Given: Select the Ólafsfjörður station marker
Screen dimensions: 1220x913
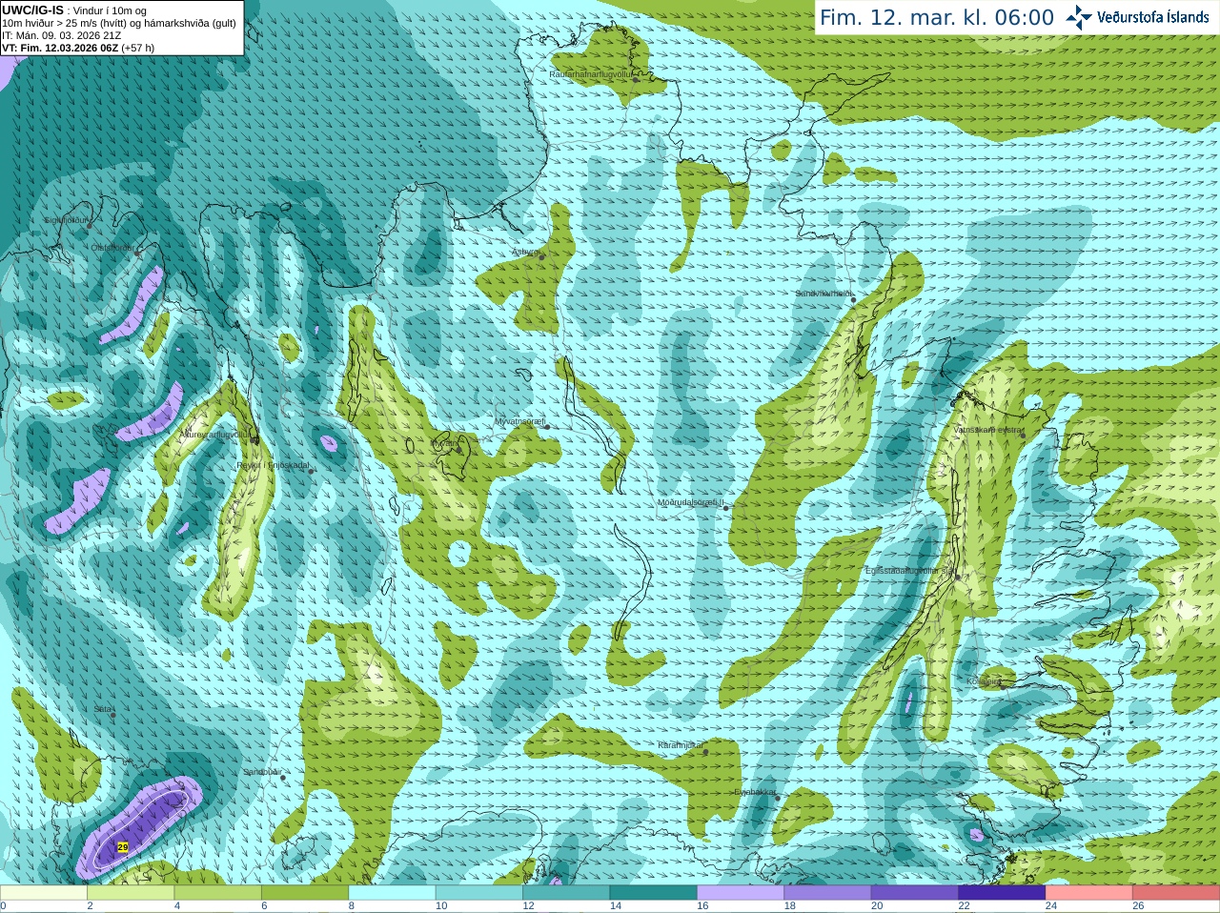Looking at the screenshot, I should [138, 253].
